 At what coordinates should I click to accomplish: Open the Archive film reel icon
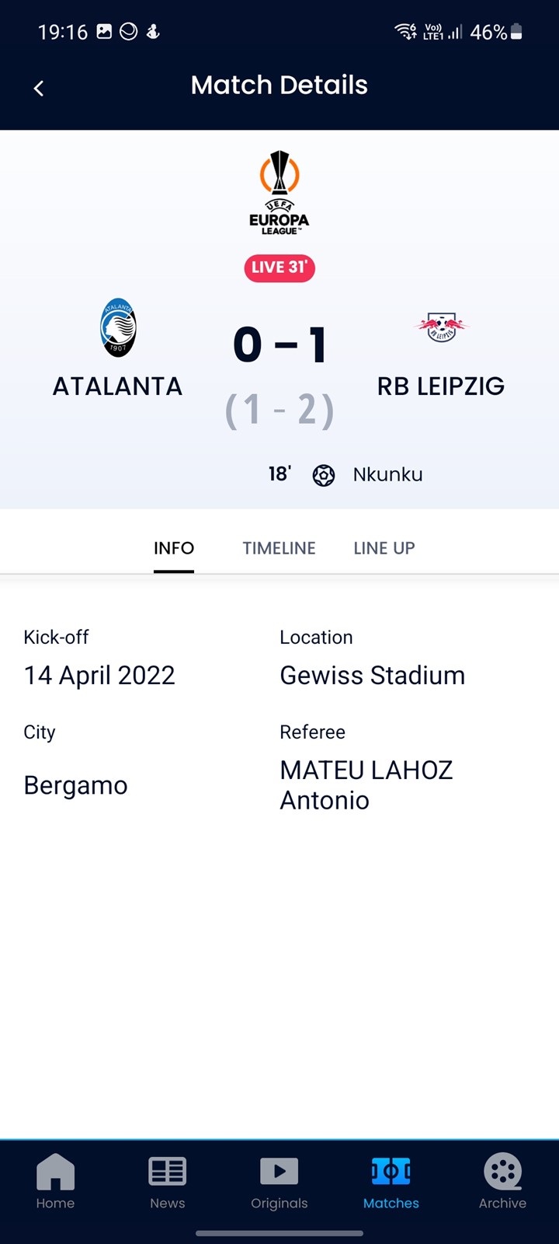[x=502, y=1171]
